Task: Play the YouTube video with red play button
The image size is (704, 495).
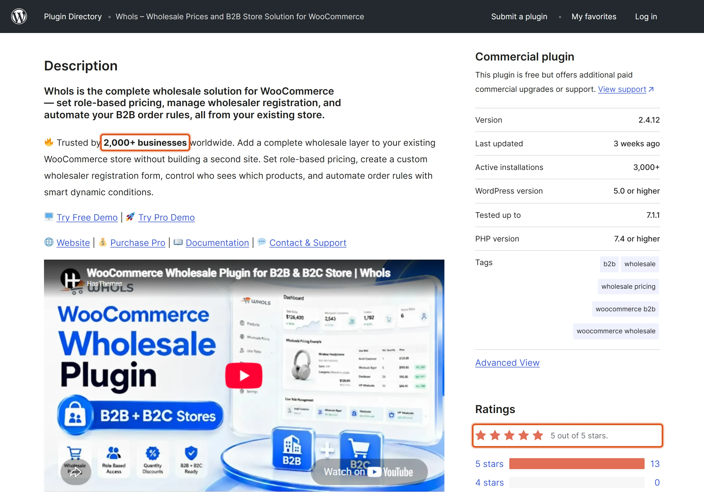Action: [244, 375]
